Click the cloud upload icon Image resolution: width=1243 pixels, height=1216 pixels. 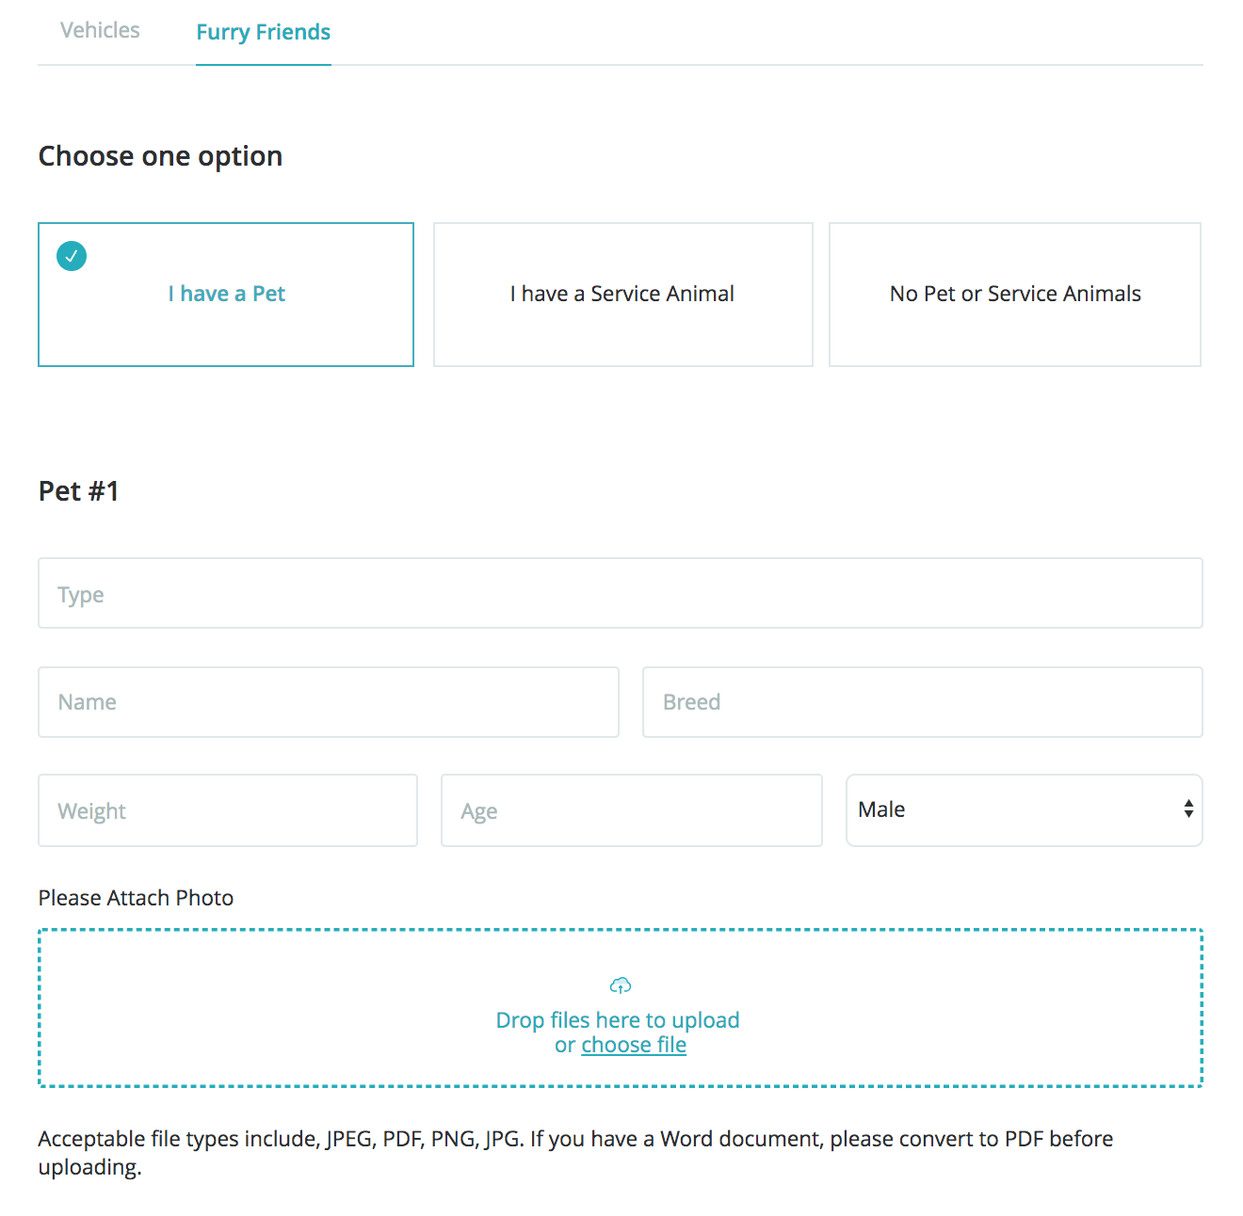tap(620, 985)
